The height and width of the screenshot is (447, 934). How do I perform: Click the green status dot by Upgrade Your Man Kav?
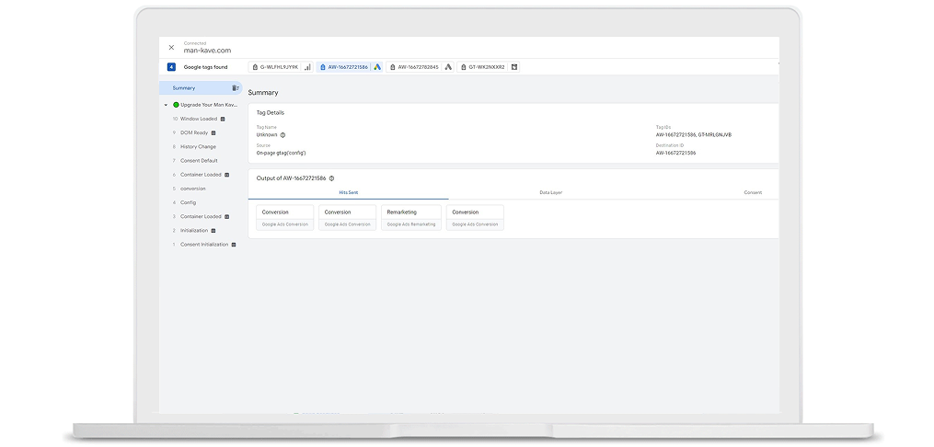176,105
